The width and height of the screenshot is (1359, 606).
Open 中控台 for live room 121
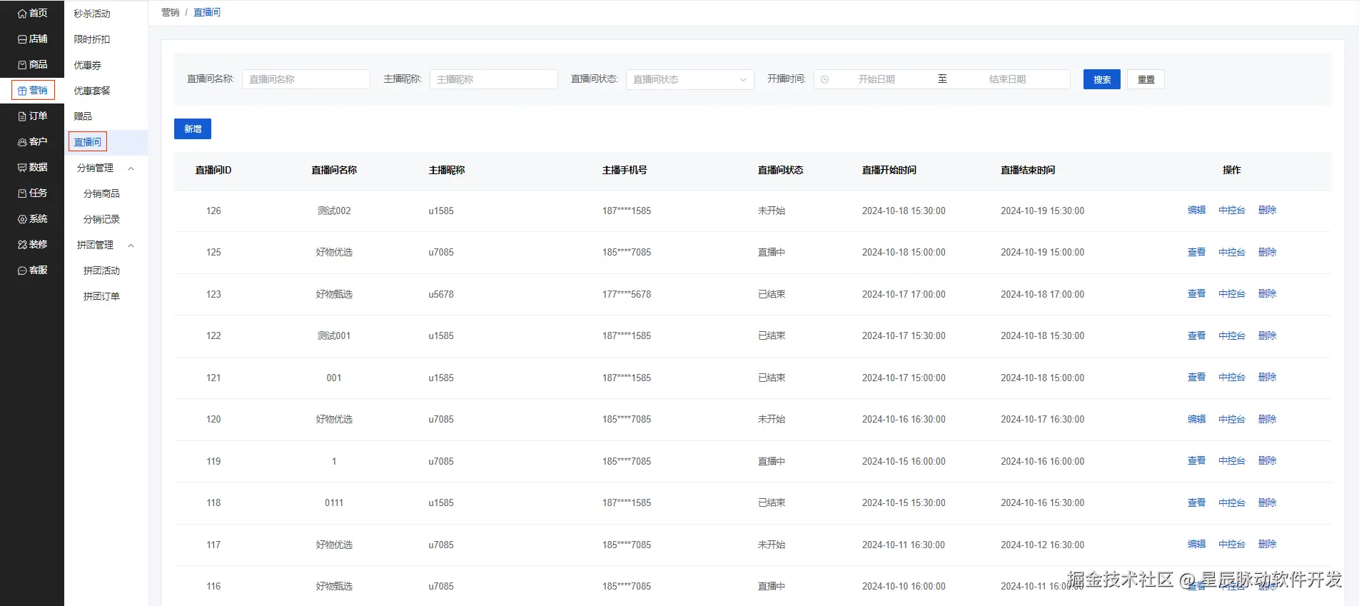click(1232, 377)
